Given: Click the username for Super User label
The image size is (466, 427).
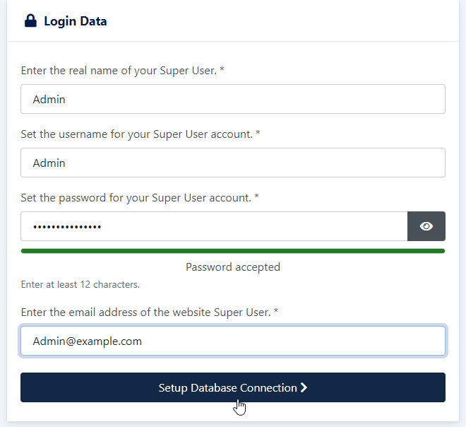Looking at the screenshot, I should 141,134.
